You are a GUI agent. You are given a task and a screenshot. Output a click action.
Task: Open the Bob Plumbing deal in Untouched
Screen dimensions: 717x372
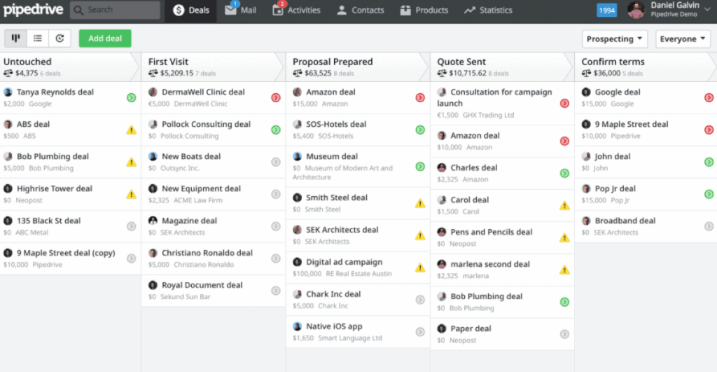70,162
